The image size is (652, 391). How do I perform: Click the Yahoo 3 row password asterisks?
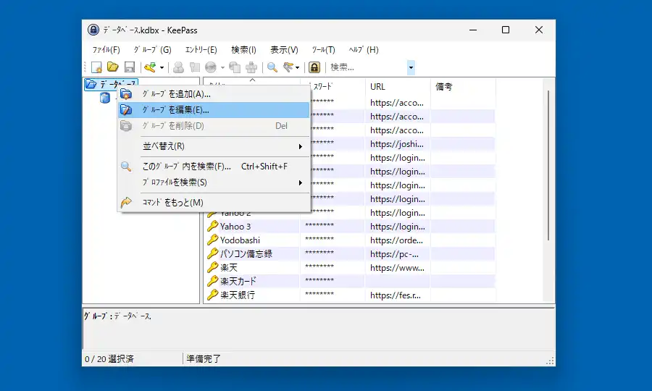pyautogui.click(x=319, y=226)
